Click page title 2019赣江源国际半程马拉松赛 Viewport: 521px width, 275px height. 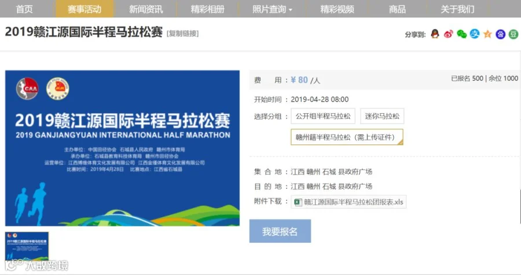pos(84,32)
